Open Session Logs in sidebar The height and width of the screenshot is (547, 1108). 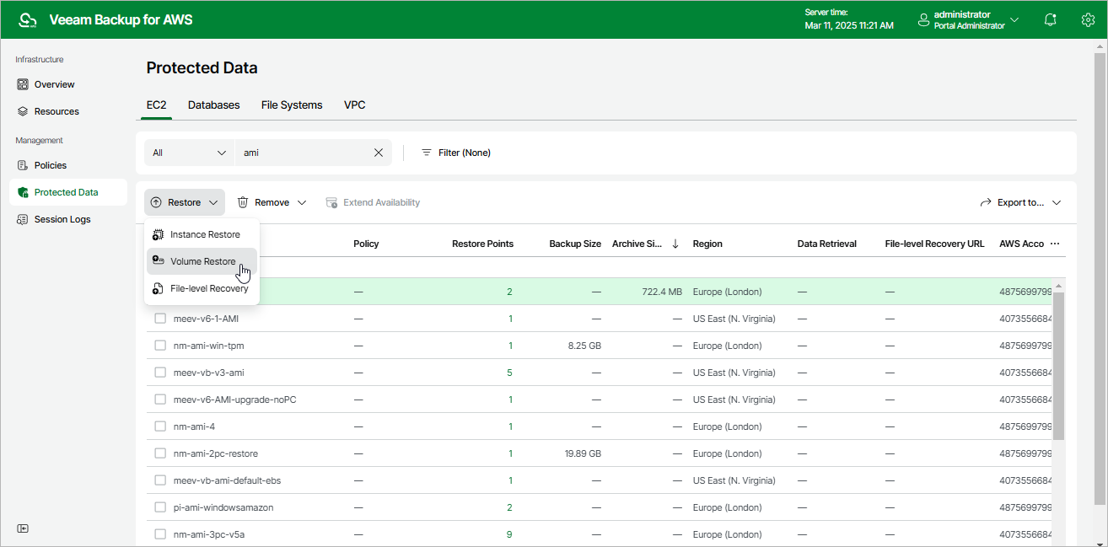[x=62, y=219]
